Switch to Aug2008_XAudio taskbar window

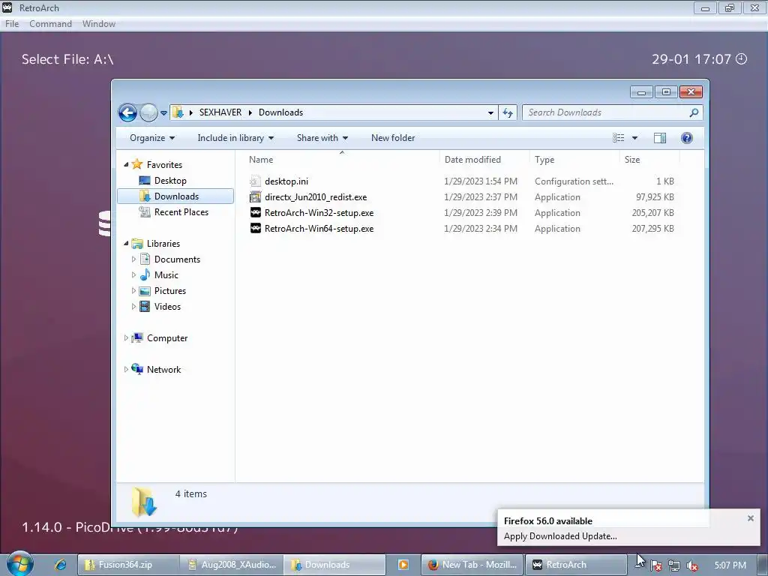click(232, 565)
